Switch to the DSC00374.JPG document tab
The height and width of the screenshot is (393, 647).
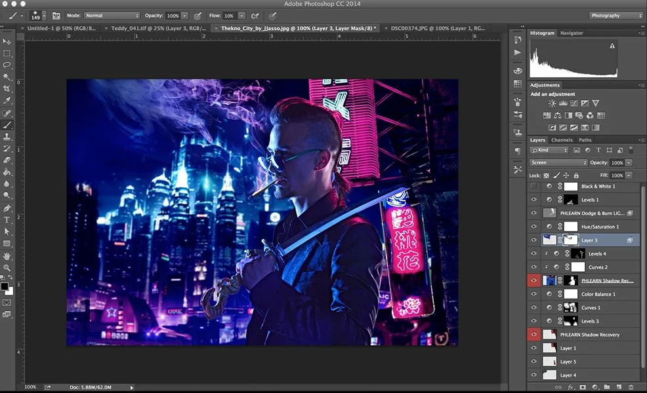(437, 28)
